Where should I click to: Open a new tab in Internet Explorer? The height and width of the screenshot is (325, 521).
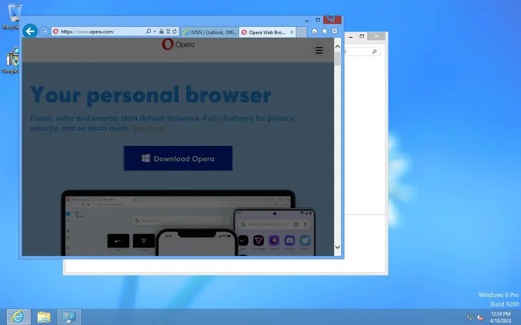(x=301, y=32)
